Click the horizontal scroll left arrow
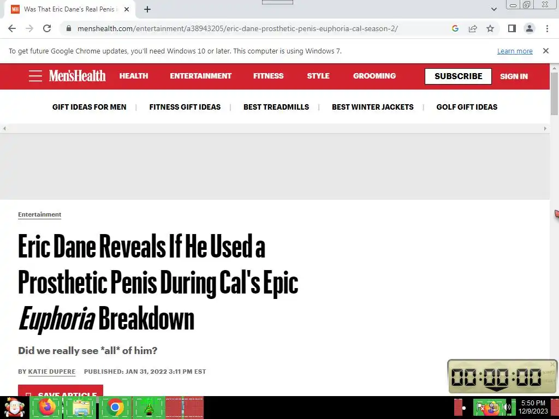The image size is (559, 419). click(4, 129)
